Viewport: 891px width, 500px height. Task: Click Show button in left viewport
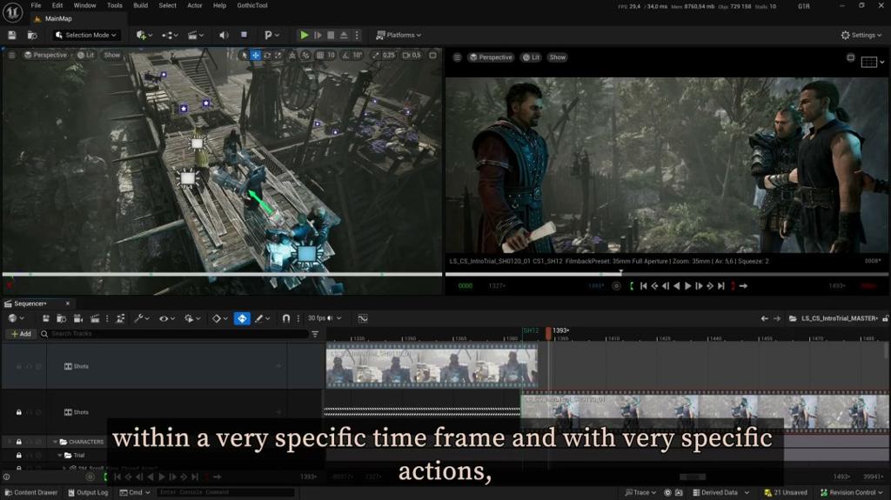(x=112, y=55)
